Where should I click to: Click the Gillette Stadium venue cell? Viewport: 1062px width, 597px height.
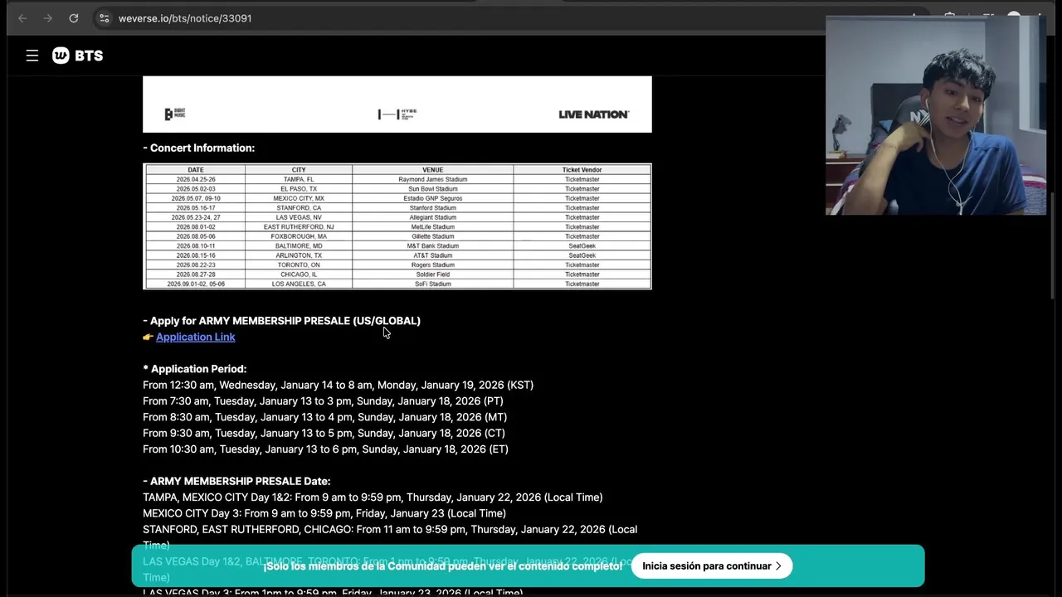pos(432,236)
